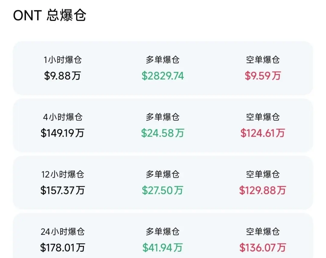Click the ONT 总爆仓 heading
The width and height of the screenshot is (326, 258).
50,15
